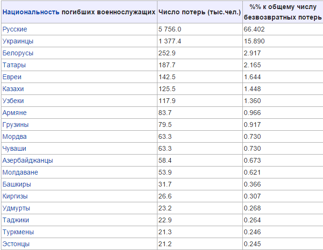Open the Евреи link
The width and height of the screenshot is (323, 250).
click(12, 77)
